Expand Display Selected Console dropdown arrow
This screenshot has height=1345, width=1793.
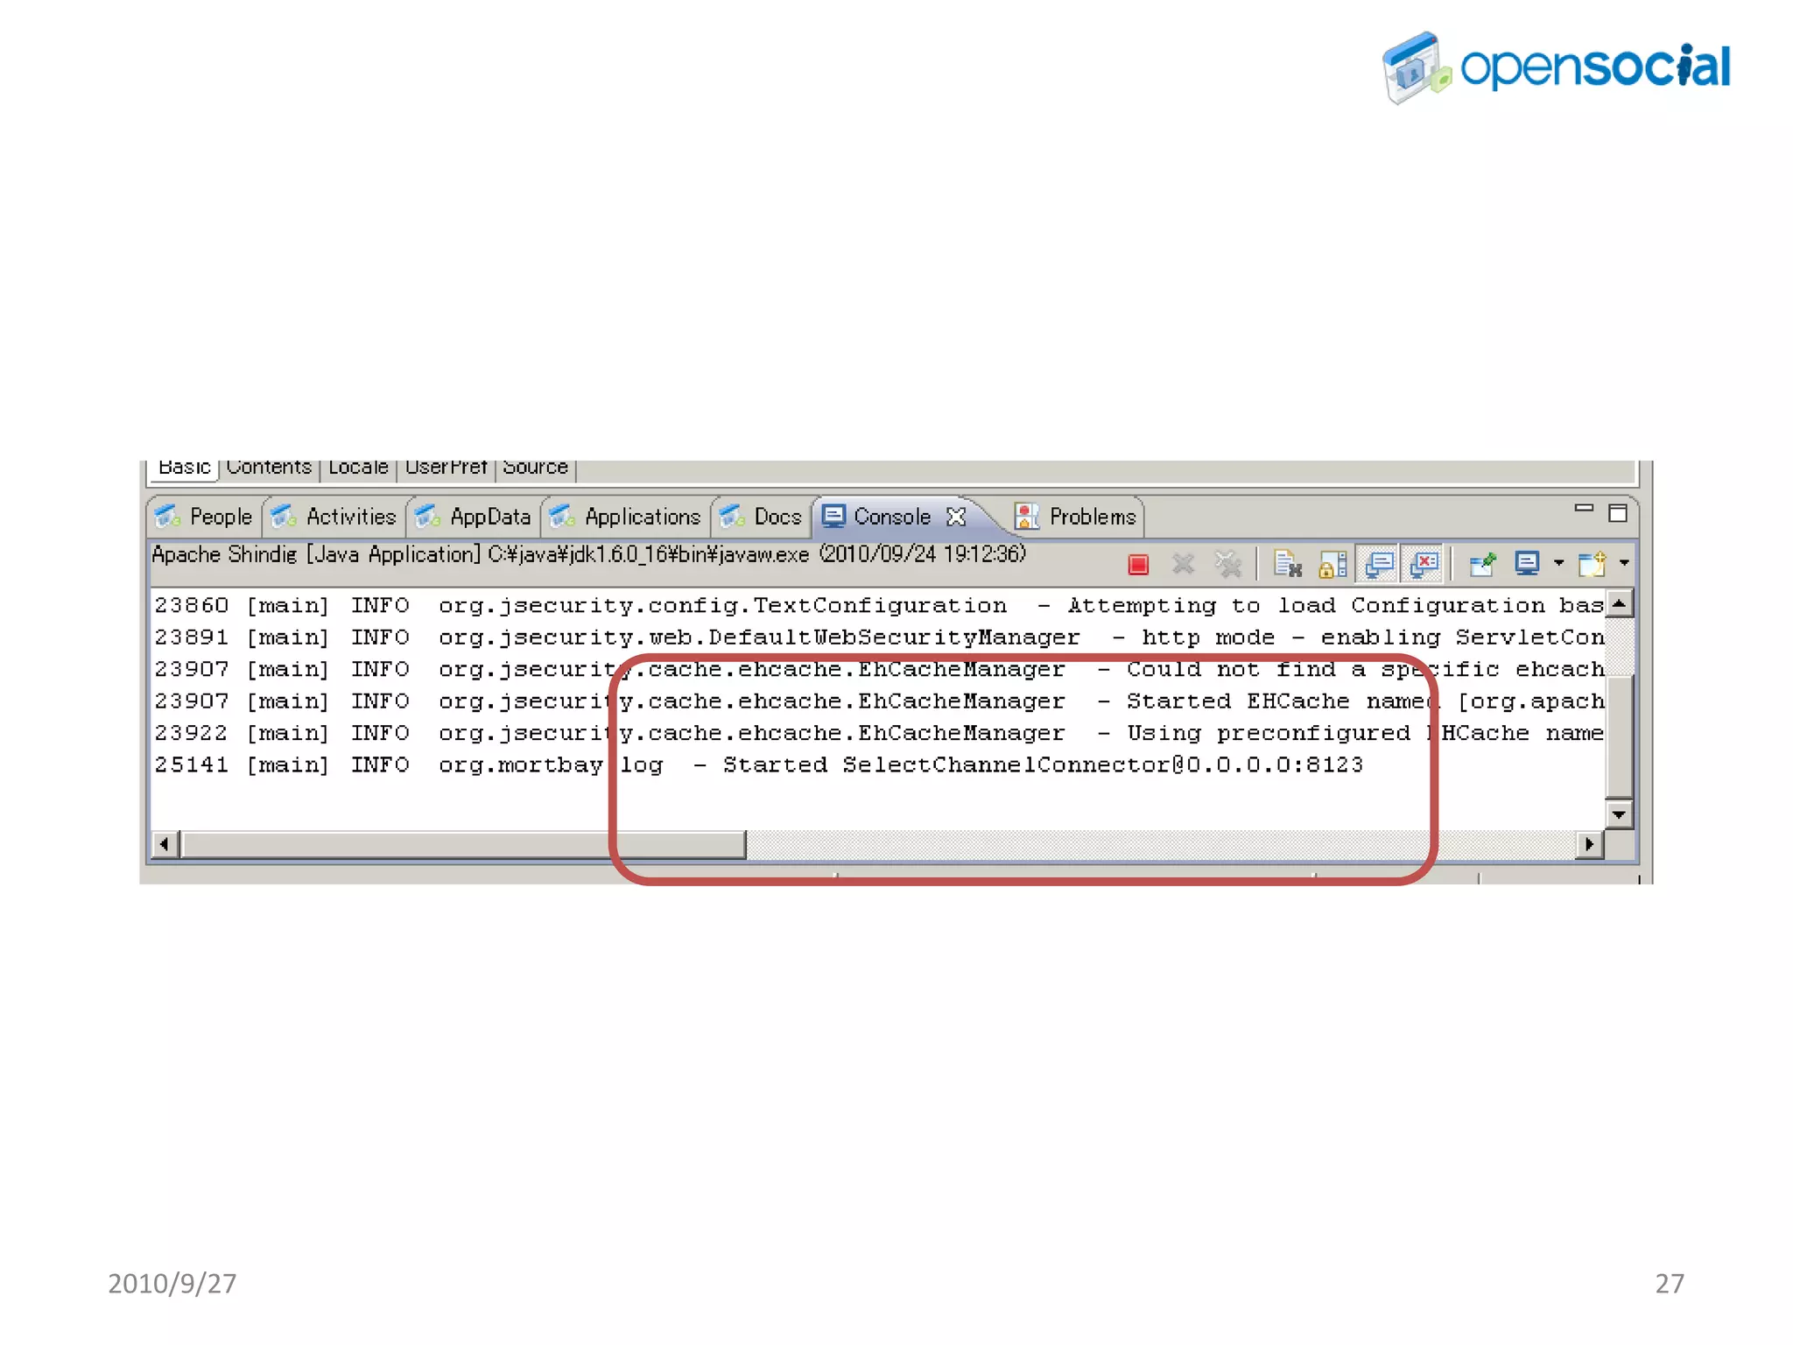(1558, 563)
